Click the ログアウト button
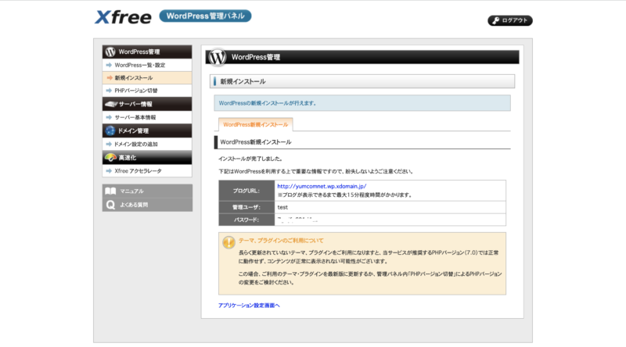 (x=510, y=20)
